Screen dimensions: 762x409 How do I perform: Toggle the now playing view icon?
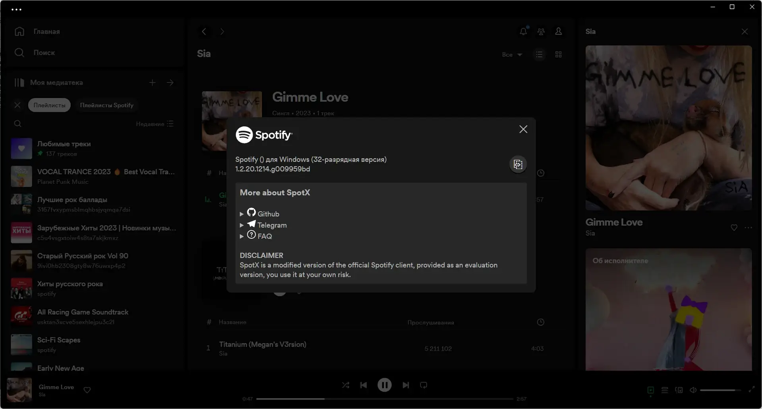point(651,390)
